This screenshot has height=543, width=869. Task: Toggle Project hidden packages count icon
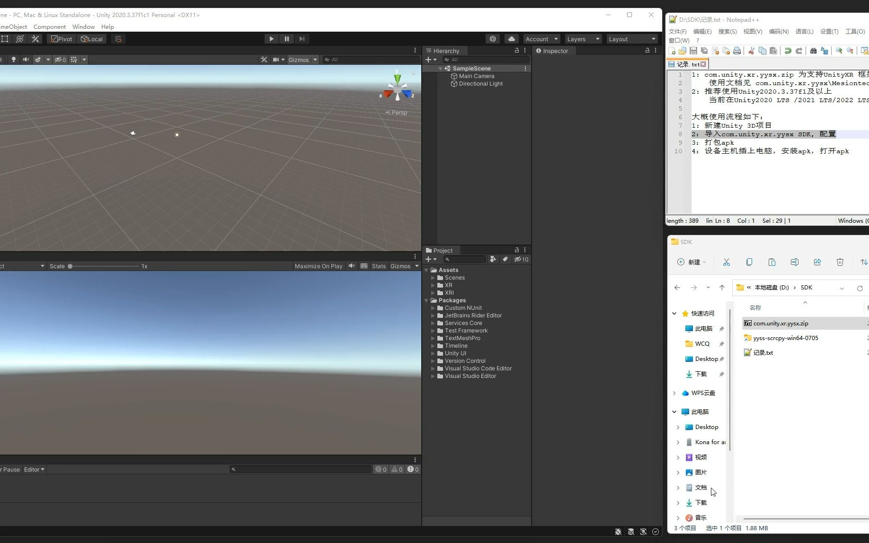pos(522,259)
